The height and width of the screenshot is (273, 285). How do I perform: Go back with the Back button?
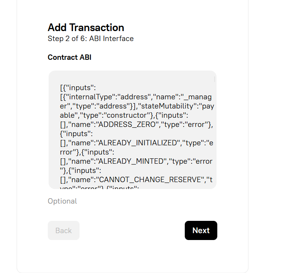(64, 230)
